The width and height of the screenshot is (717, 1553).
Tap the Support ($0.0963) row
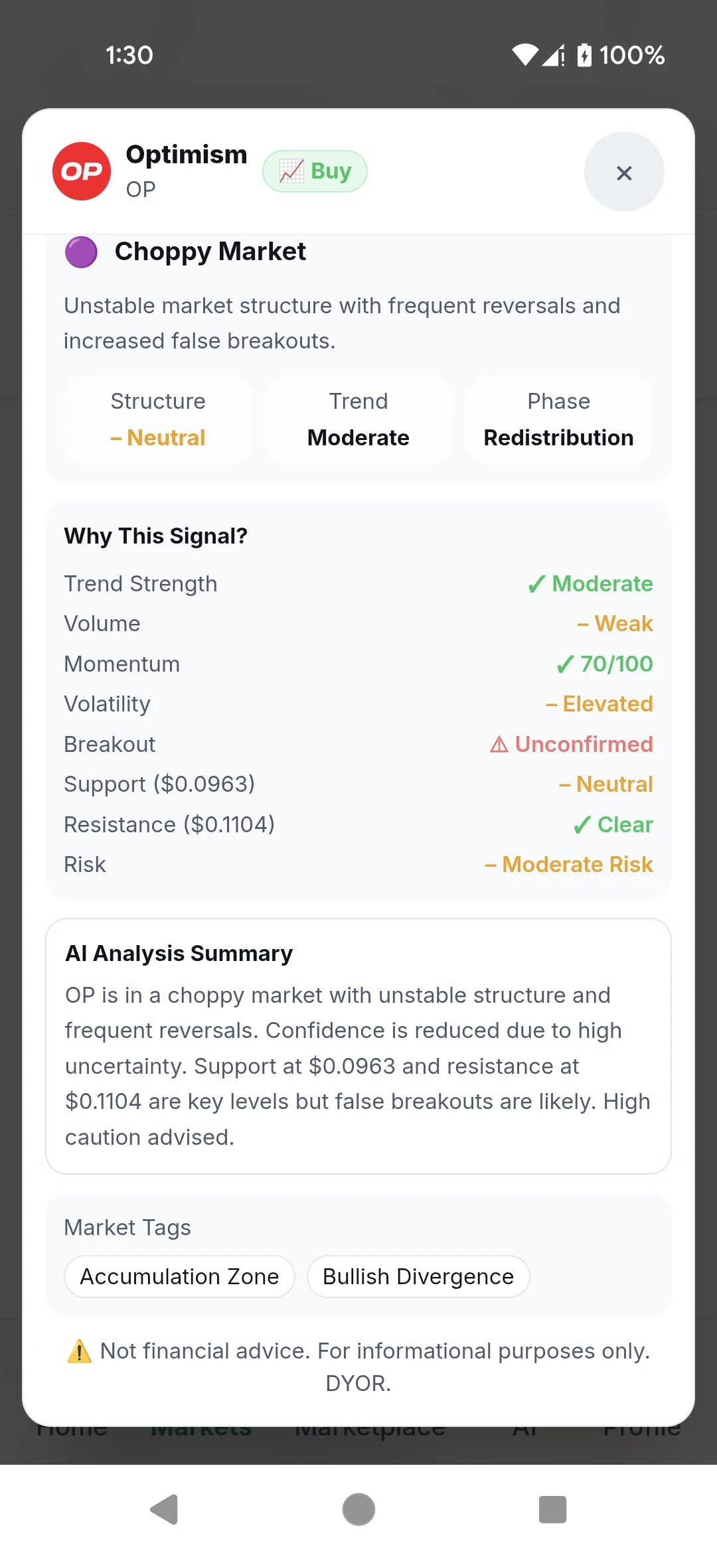tap(358, 784)
